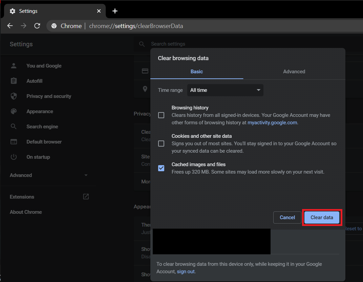Click the Chrome address bar URL
The width and height of the screenshot is (363, 282).
pos(136,26)
